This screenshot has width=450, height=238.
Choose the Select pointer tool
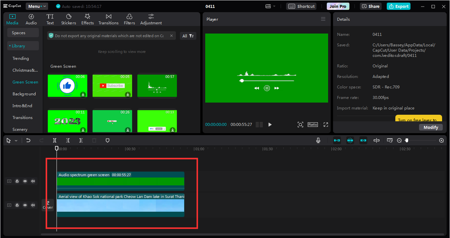pyautogui.click(x=9, y=140)
